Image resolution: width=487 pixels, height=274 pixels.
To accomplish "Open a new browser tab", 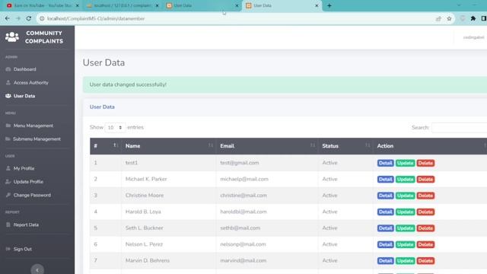I will point(329,5).
